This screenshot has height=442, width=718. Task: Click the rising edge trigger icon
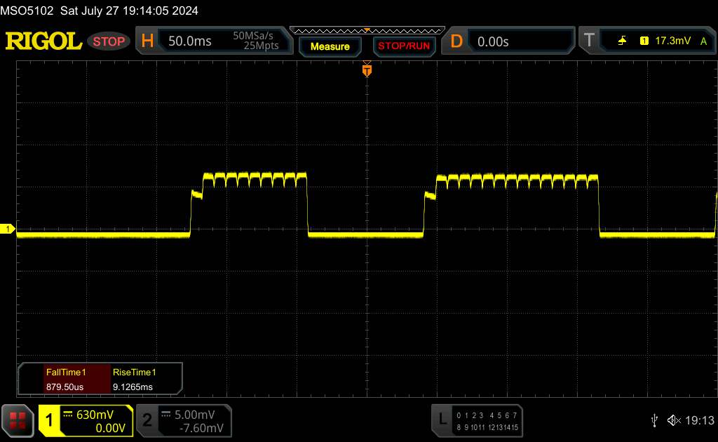point(622,41)
